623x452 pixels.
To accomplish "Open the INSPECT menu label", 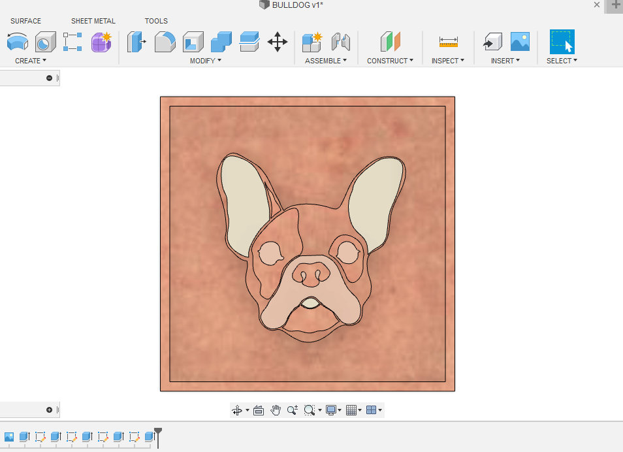I will coord(448,61).
